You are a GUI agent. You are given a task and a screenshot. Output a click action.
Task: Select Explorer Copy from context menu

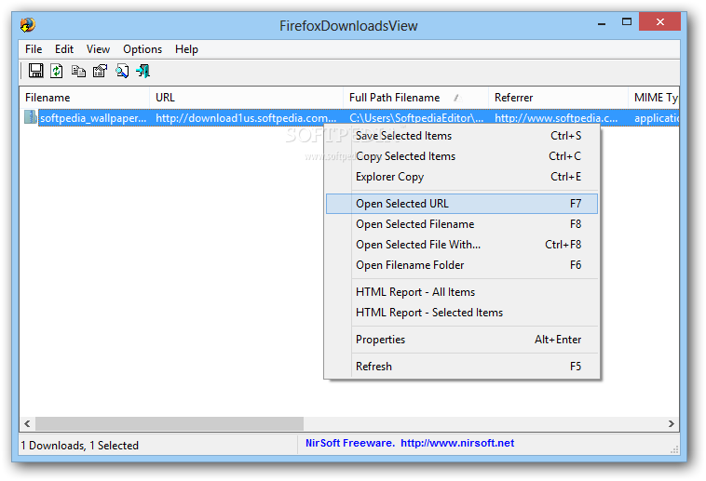pos(462,177)
